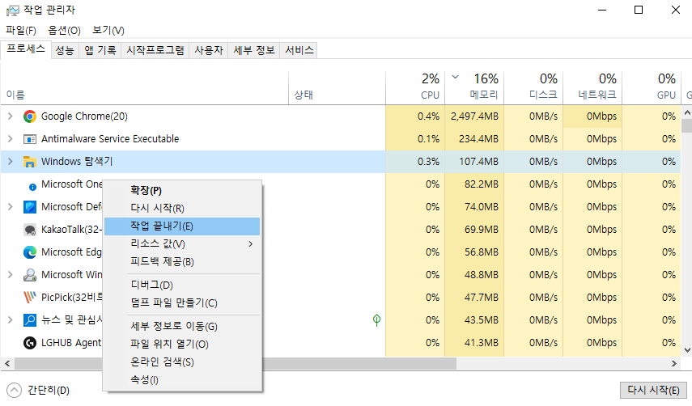The width and height of the screenshot is (692, 406).
Task: Click the Antimalware Service Executable icon
Action: (x=30, y=139)
